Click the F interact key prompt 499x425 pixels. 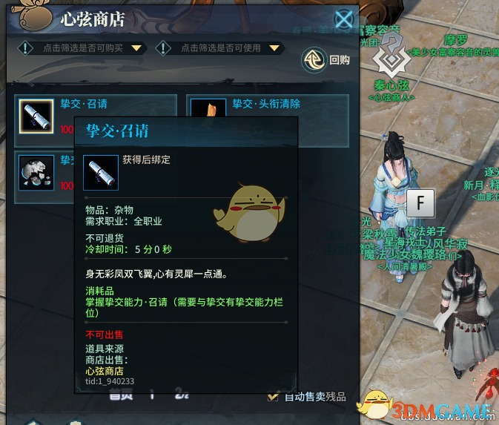click(420, 202)
